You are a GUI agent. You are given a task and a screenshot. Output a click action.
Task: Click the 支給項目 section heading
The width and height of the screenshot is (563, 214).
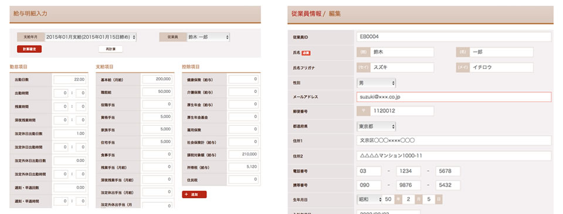tap(104, 67)
